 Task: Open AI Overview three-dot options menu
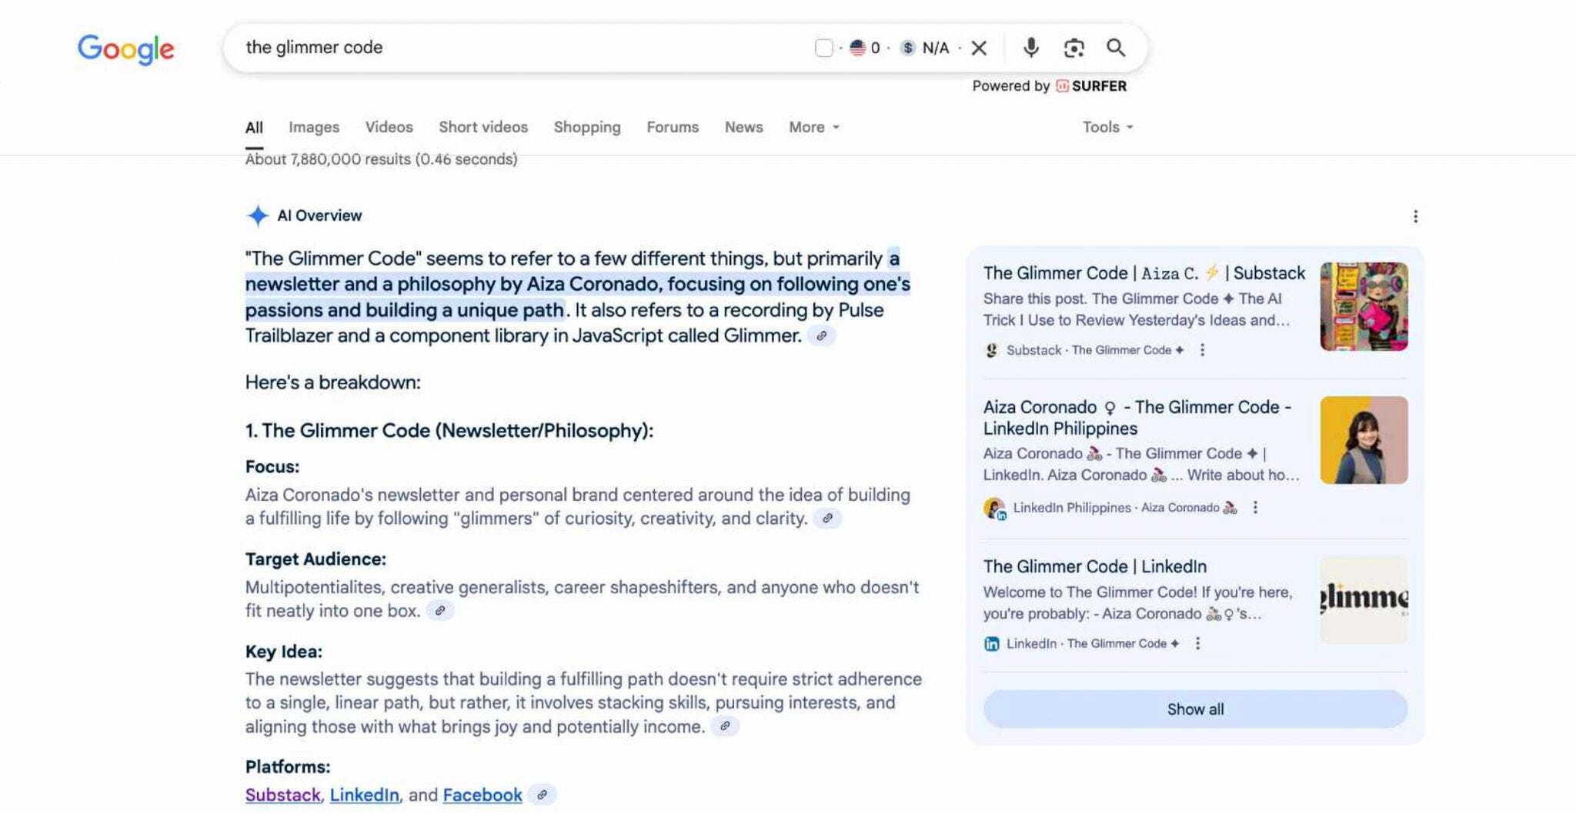(1415, 217)
